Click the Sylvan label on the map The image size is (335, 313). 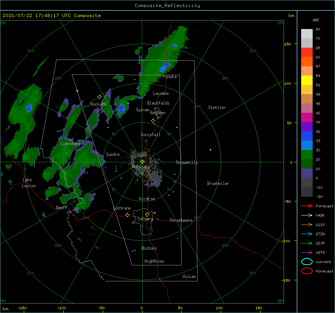[143, 110]
